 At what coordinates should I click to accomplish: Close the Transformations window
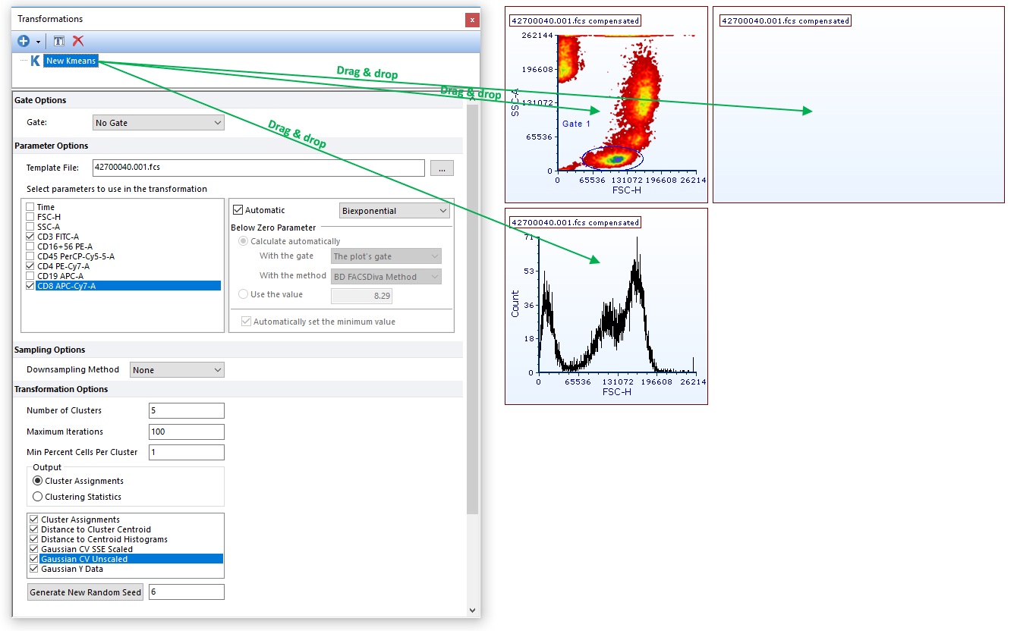coord(472,20)
